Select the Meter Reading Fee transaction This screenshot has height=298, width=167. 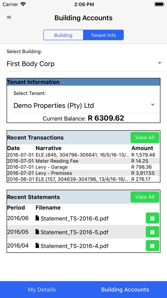(x=83, y=161)
